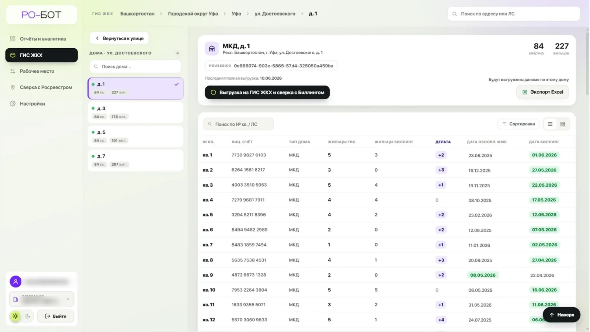Select house д.3 in the list
The height and width of the screenshot is (332, 590).
point(136,113)
